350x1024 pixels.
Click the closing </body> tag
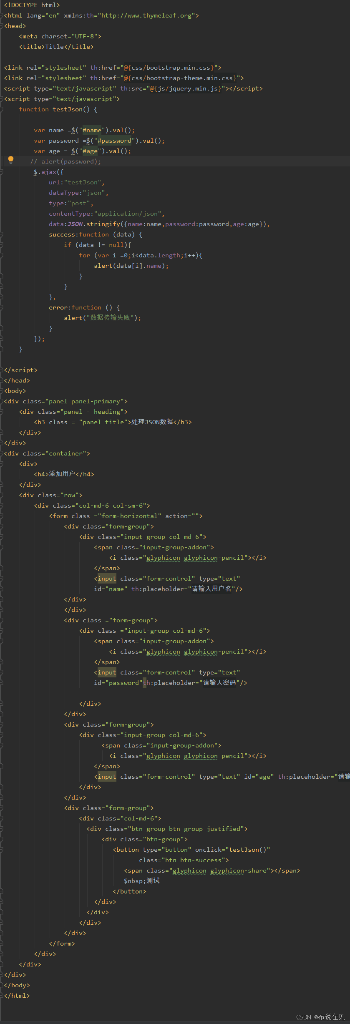click(17, 985)
